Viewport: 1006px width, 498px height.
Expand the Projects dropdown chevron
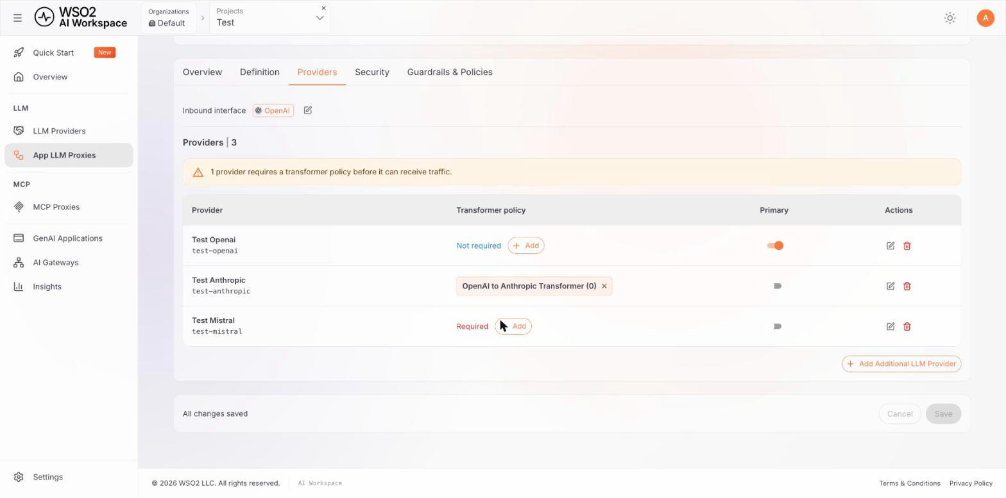[x=320, y=18]
